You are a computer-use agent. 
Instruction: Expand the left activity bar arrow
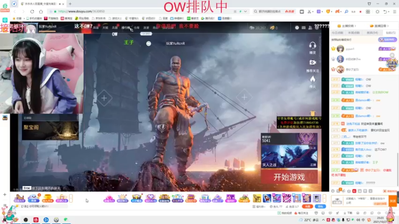pyautogui.click(x=71, y=198)
